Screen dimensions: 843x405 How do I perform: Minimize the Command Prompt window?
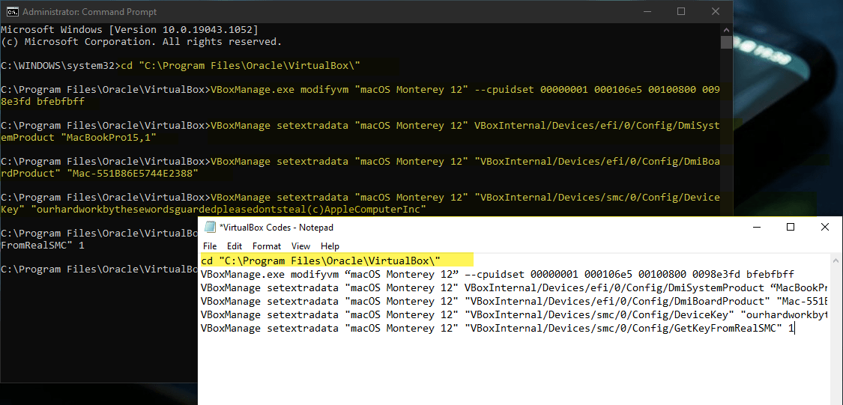[x=647, y=11]
